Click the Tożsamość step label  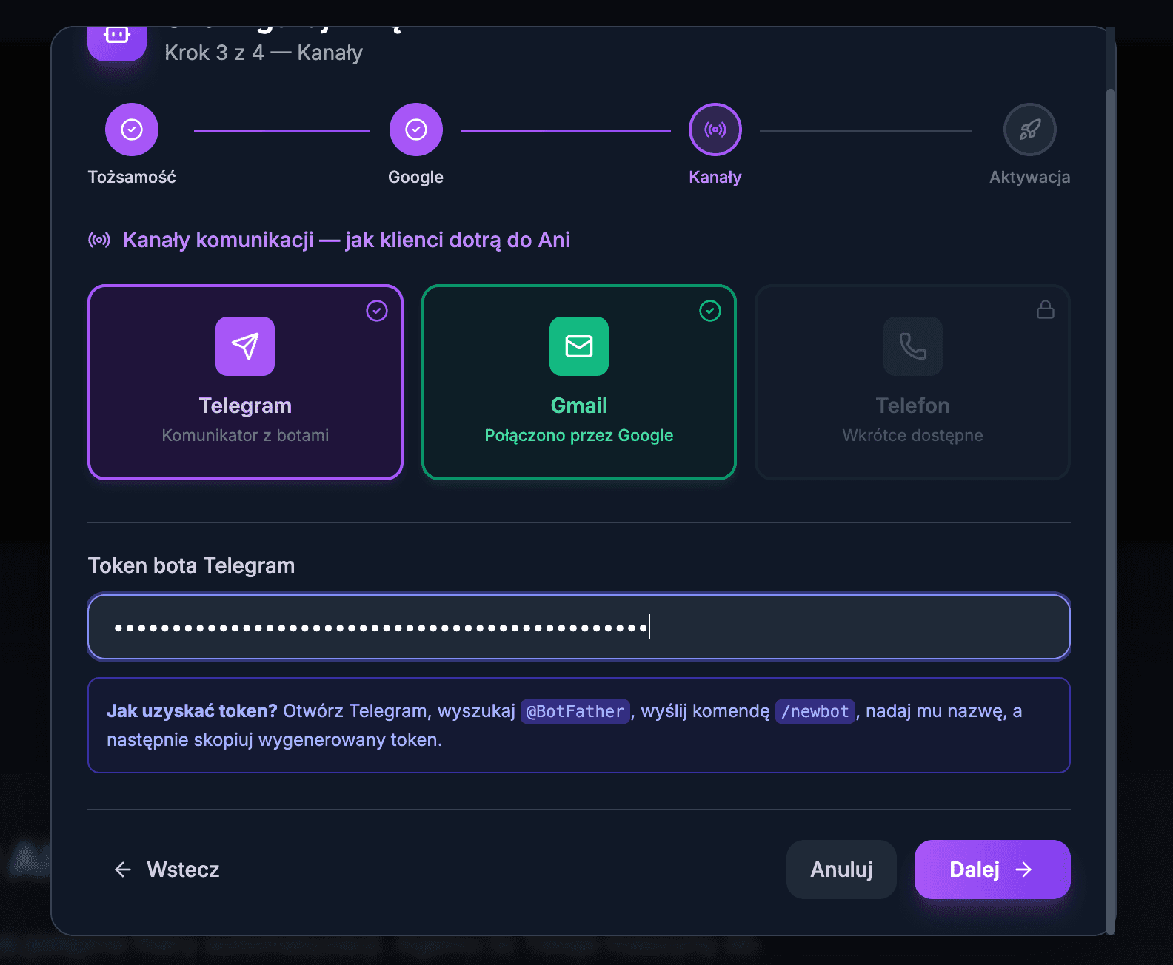[132, 177]
